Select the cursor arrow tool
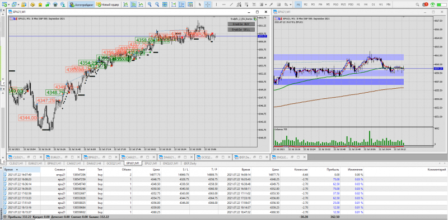This screenshot has width=448, height=220. coord(200,4)
